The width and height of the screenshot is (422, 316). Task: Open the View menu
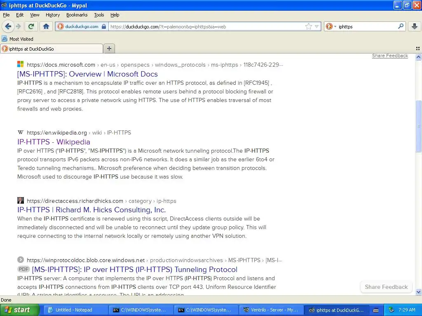[35, 15]
